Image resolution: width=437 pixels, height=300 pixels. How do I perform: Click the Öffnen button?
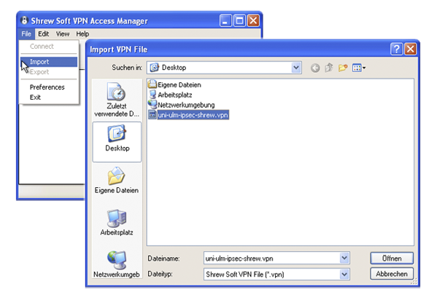(x=392, y=258)
